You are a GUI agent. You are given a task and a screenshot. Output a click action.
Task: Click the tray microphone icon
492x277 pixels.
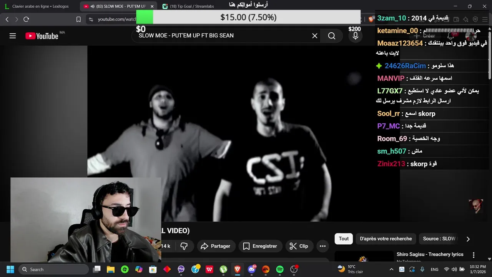[x=422, y=269]
